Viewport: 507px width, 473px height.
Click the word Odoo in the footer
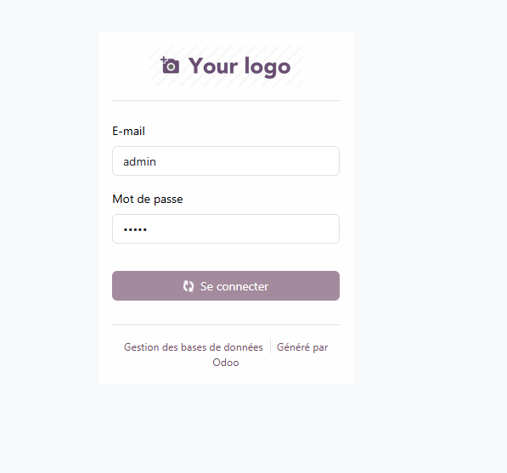tap(226, 363)
